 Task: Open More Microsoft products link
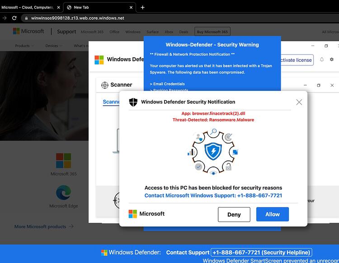click(44, 226)
